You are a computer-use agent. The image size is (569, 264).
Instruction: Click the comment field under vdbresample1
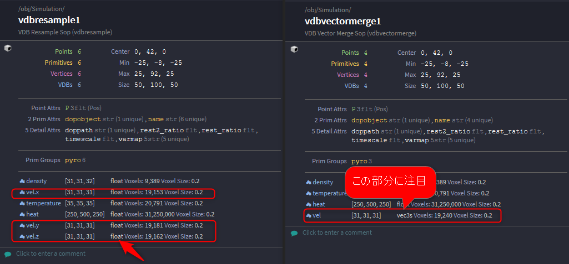tap(51, 253)
